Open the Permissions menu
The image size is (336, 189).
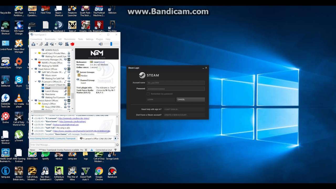click(x=70, y=39)
